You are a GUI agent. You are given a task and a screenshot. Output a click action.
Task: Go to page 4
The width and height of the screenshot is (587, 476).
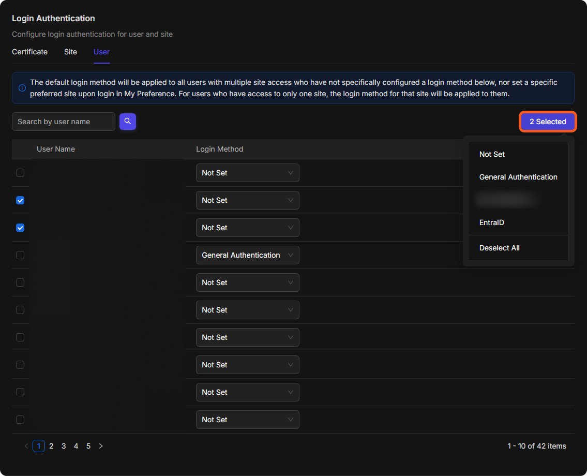[x=76, y=446]
